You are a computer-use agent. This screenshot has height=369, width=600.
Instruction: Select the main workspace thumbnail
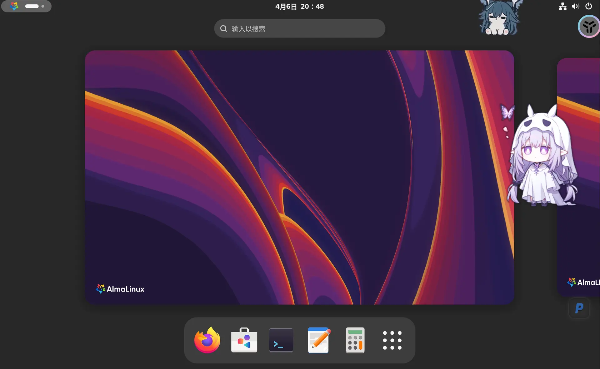pyautogui.click(x=300, y=177)
